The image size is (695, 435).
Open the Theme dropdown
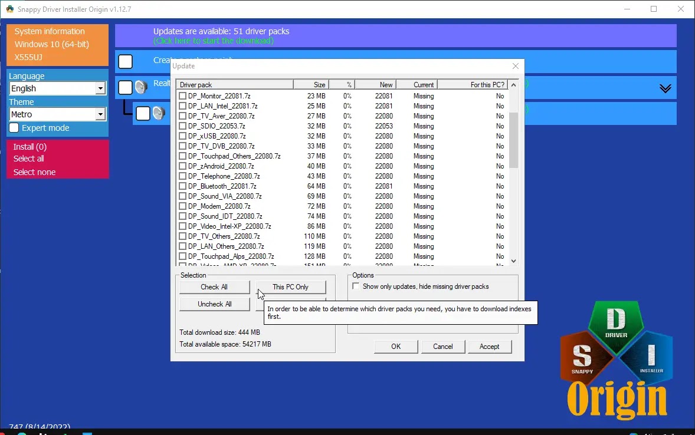[x=101, y=114]
